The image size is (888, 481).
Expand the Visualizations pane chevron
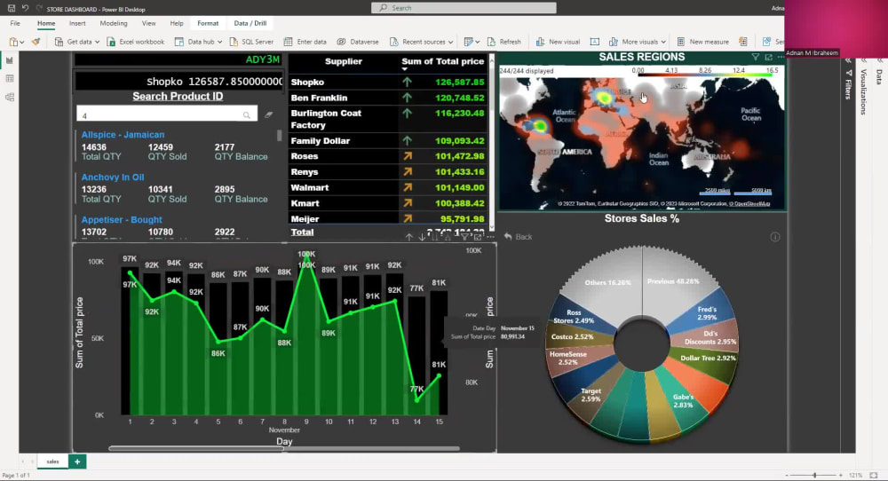(864, 60)
